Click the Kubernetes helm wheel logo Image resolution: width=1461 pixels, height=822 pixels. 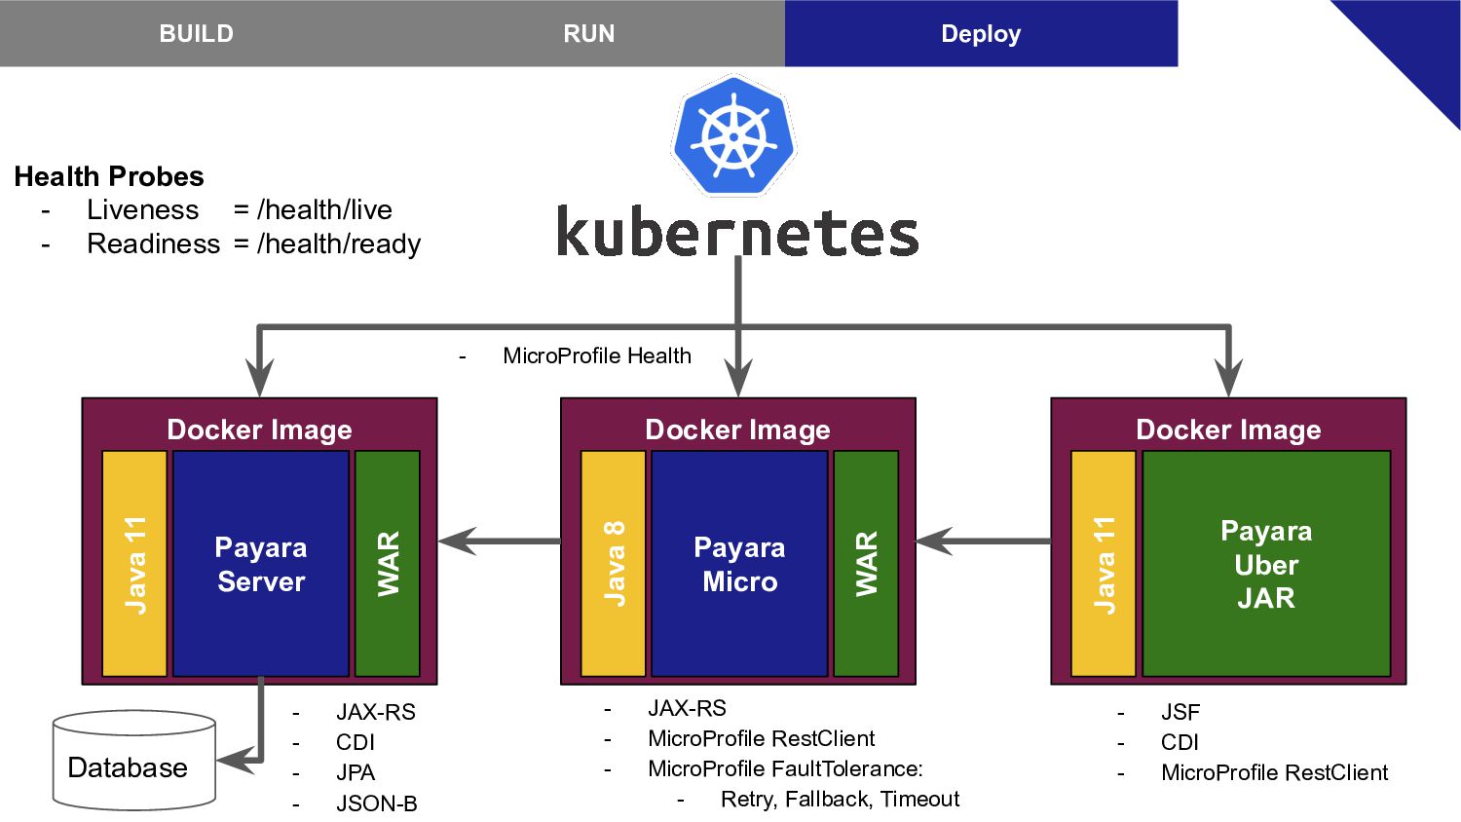(733, 136)
